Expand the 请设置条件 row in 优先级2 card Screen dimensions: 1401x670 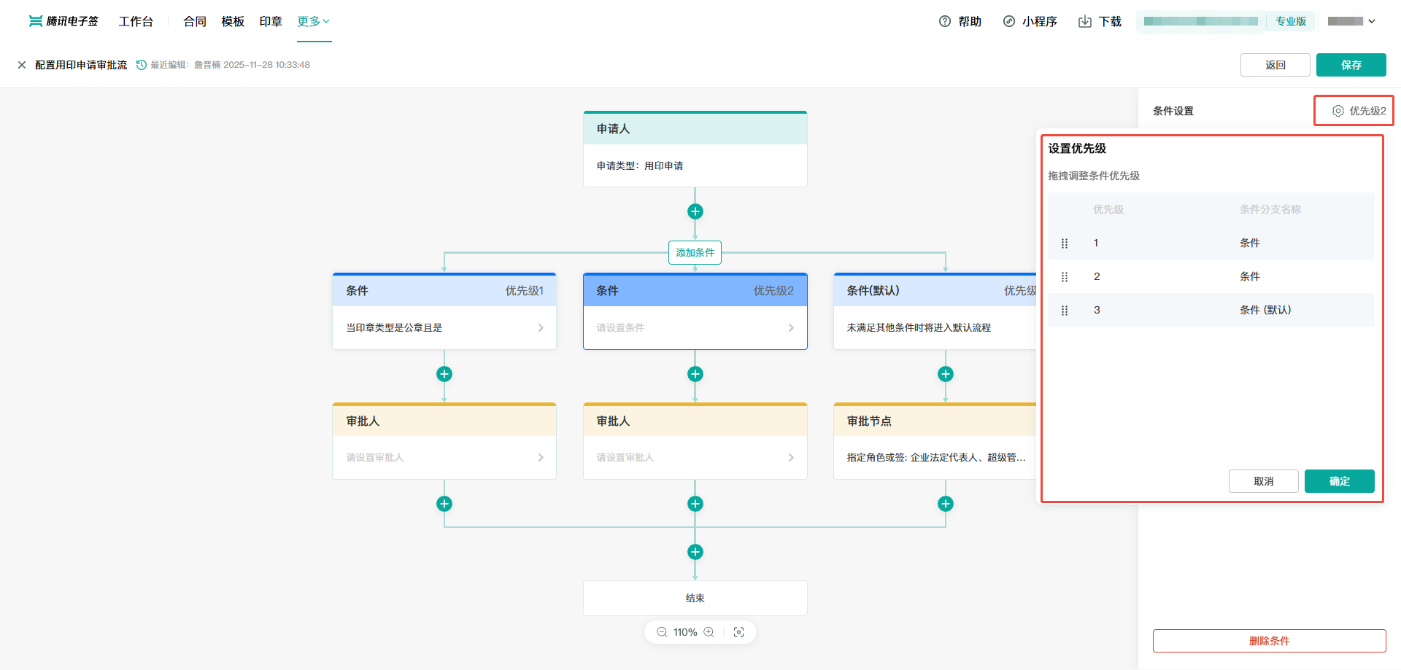790,328
